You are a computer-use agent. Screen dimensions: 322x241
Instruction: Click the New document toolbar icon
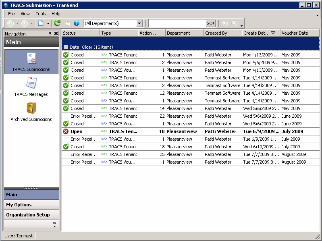tap(41, 23)
